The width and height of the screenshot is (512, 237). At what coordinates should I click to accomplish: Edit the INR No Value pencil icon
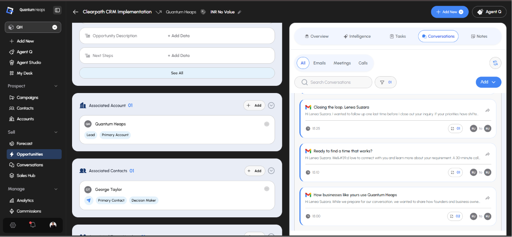pos(239,12)
